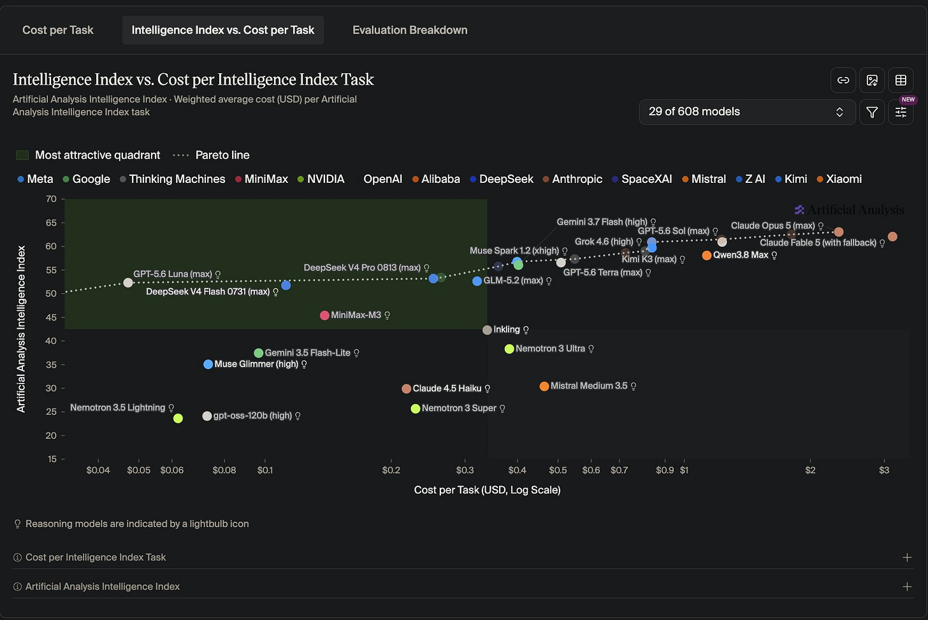Toggle the Pareto line legend item
This screenshot has width=928, height=620.
point(211,155)
